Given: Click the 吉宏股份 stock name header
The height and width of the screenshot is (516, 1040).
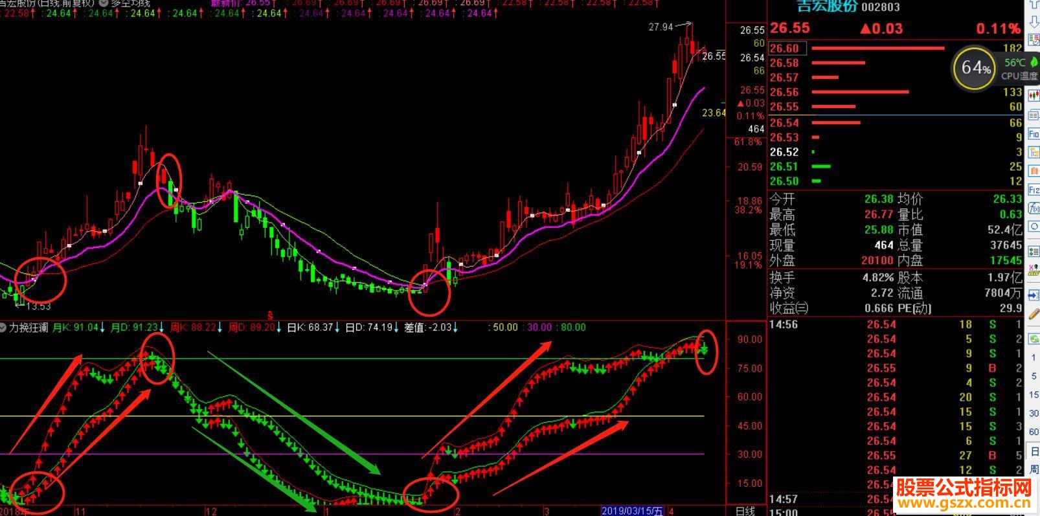Looking at the screenshot, I should click(827, 6).
